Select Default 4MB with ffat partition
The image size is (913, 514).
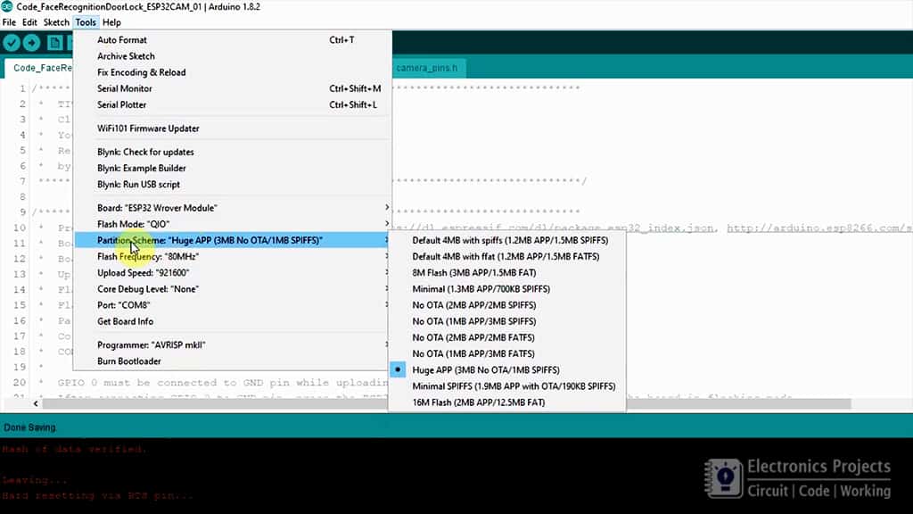pyautogui.click(x=507, y=256)
